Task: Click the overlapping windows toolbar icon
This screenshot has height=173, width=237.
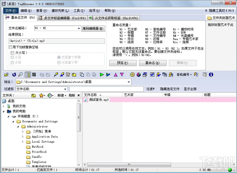Action: (165, 74)
